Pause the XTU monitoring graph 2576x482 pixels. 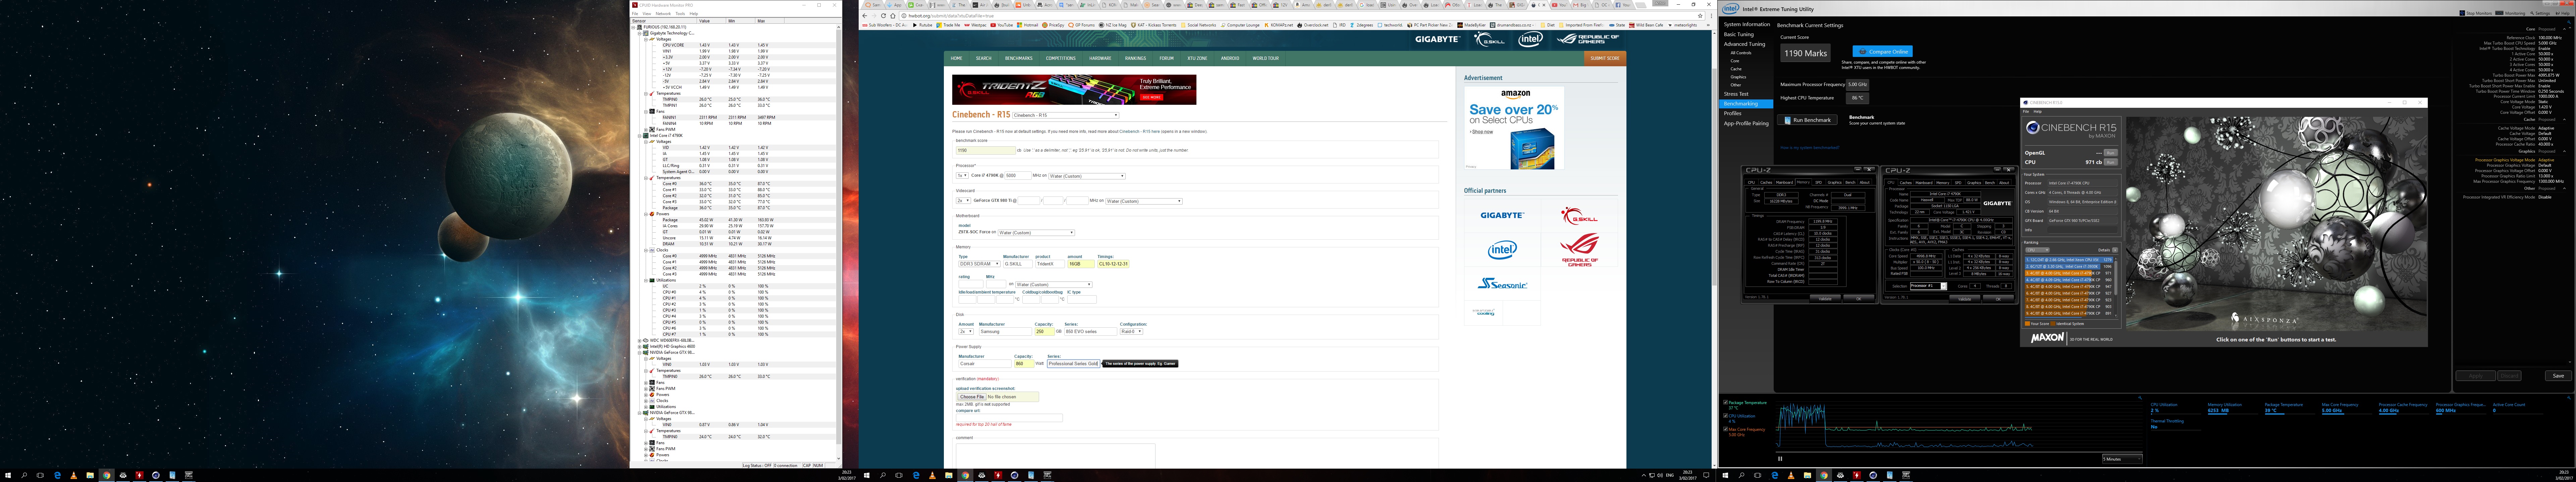click(1780, 459)
